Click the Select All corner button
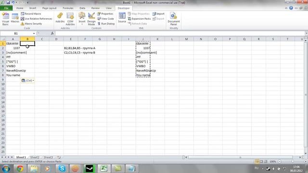Screen dimensions: 308x173 (x=3, y=39)
